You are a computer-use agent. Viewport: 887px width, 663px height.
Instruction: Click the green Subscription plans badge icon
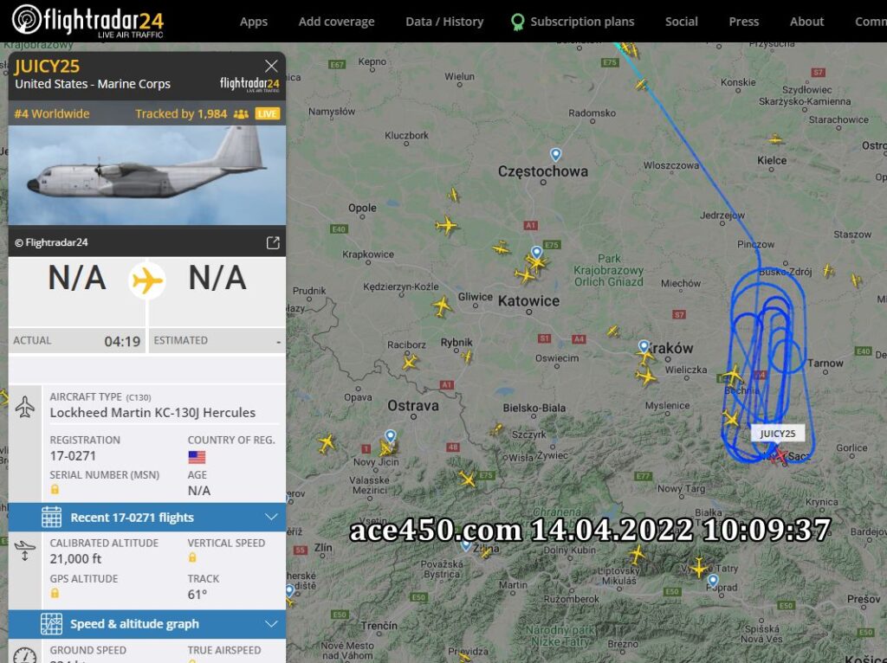tap(517, 22)
